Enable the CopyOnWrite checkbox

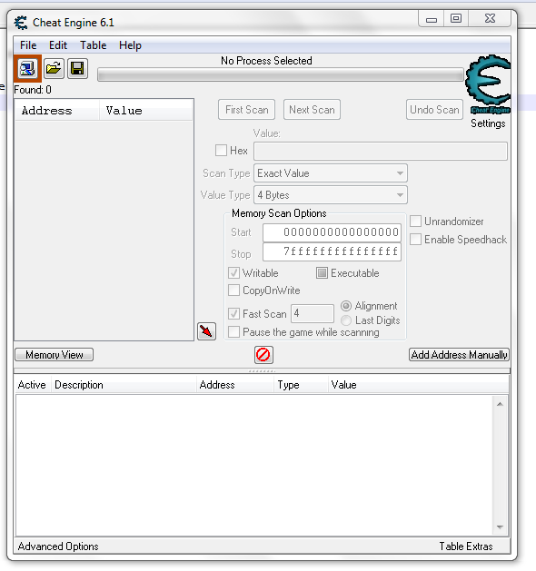(233, 290)
